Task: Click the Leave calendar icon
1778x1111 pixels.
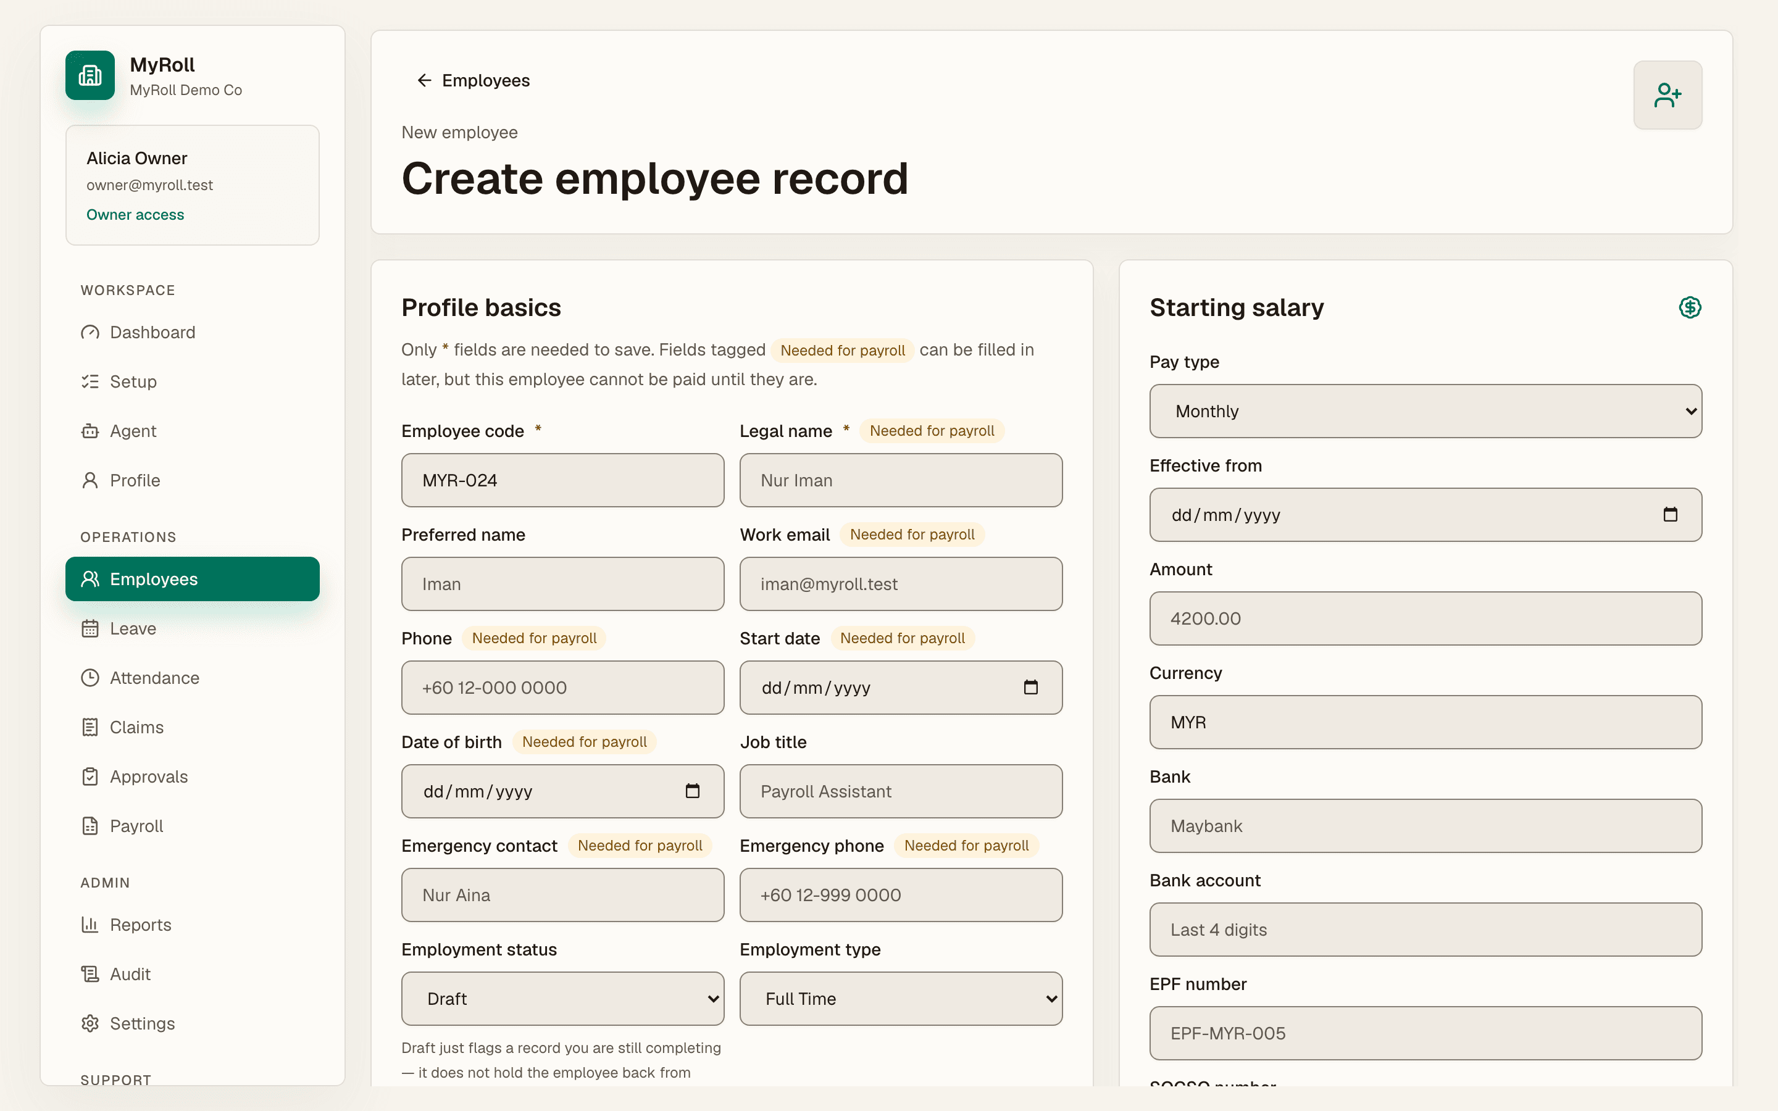Action: point(90,628)
